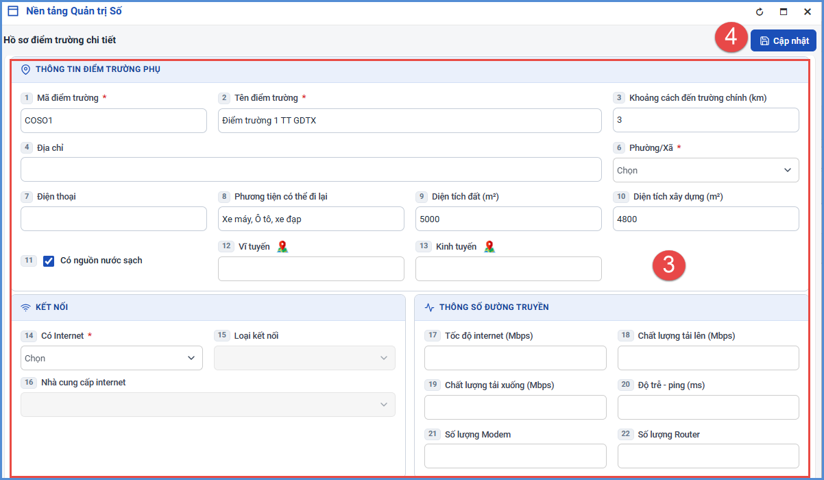Click the window icon next to Nền tảng Quản trị Số

coord(12,11)
